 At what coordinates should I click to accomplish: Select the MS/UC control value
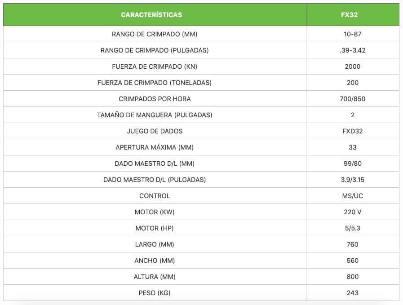[353, 196]
